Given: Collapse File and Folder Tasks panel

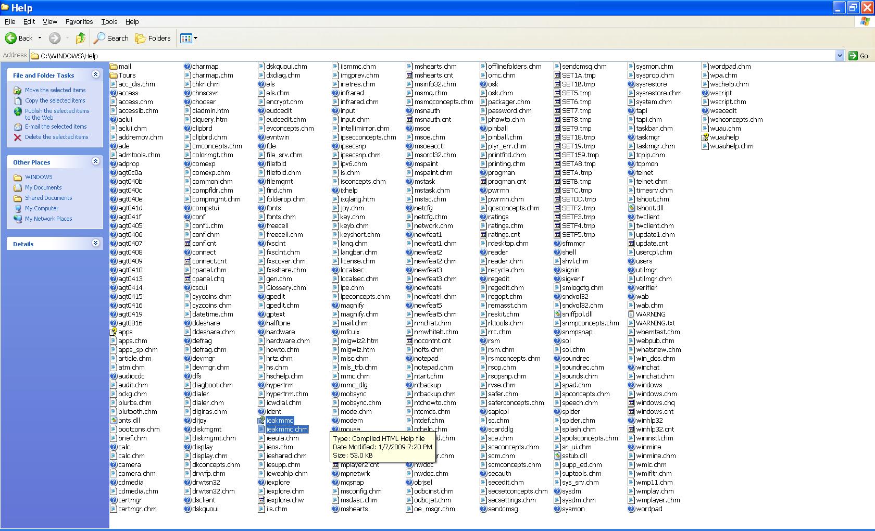Looking at the screenshot, I should point(95,74).
